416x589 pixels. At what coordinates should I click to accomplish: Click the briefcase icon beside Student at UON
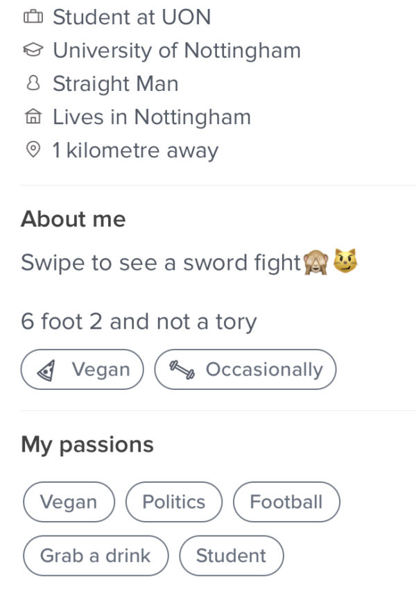[x=33, y=17]
